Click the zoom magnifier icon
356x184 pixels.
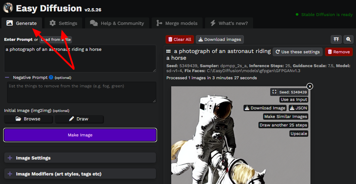[x=349, y=39]
